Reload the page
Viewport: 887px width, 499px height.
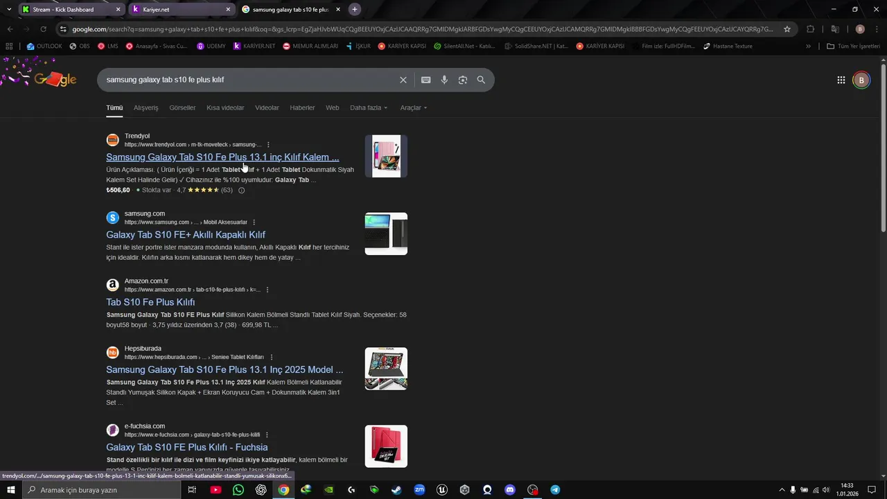[43, 29]
